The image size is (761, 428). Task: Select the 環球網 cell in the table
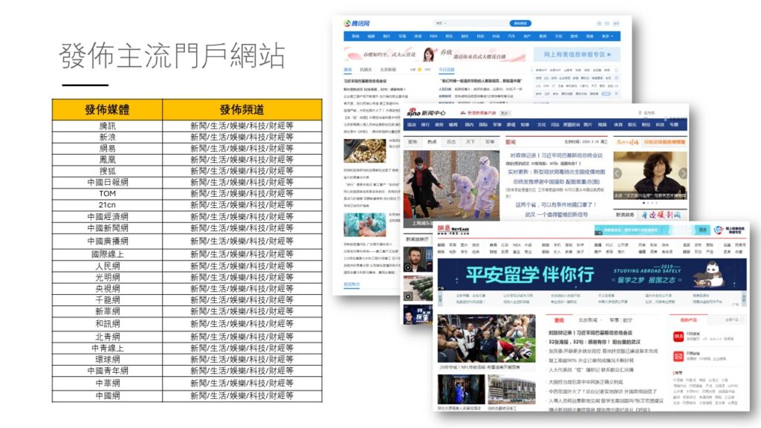pos(107,360)
